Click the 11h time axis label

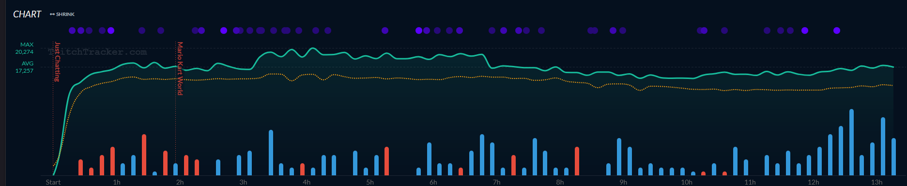tap(750, 182)
